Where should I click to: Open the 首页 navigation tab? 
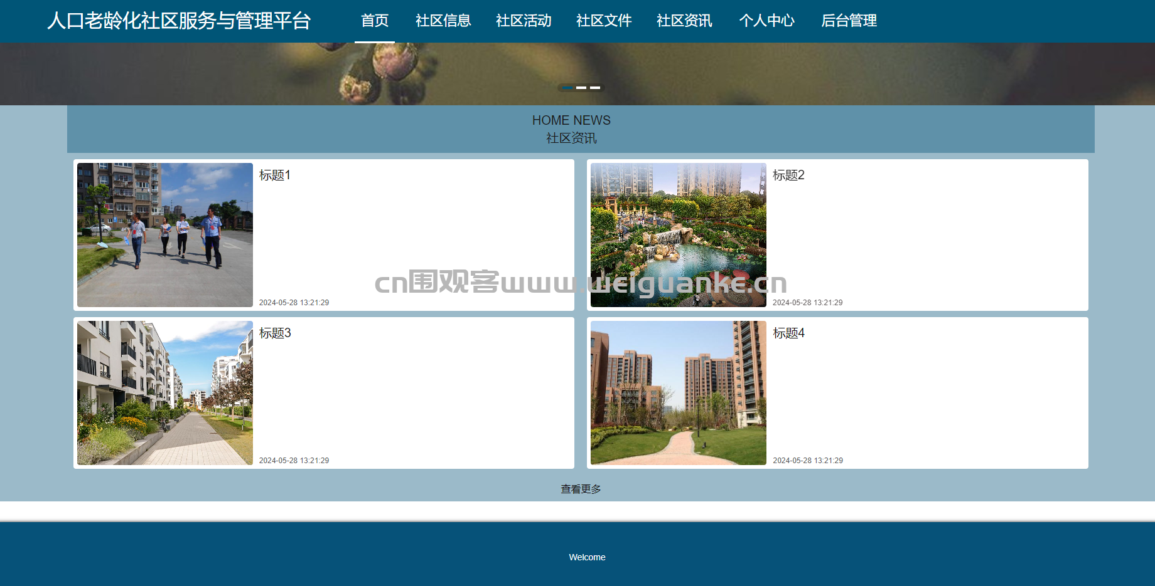tap(375, 21)
